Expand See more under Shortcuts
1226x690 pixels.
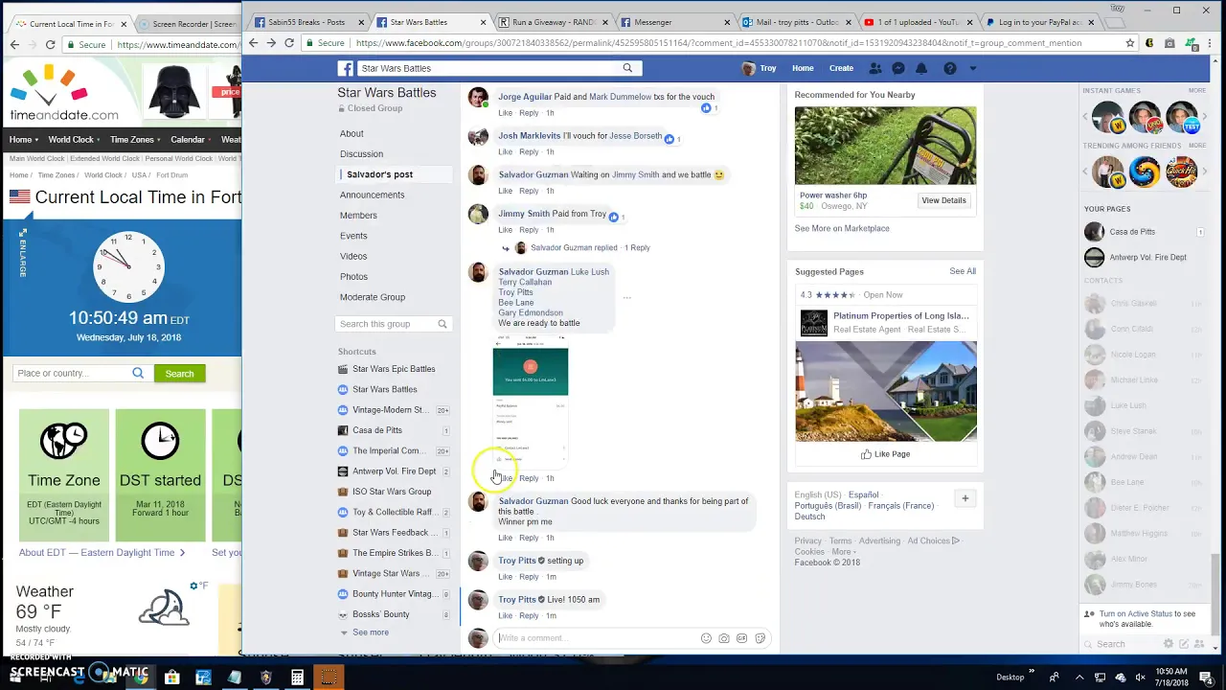[x=370, y=632]
